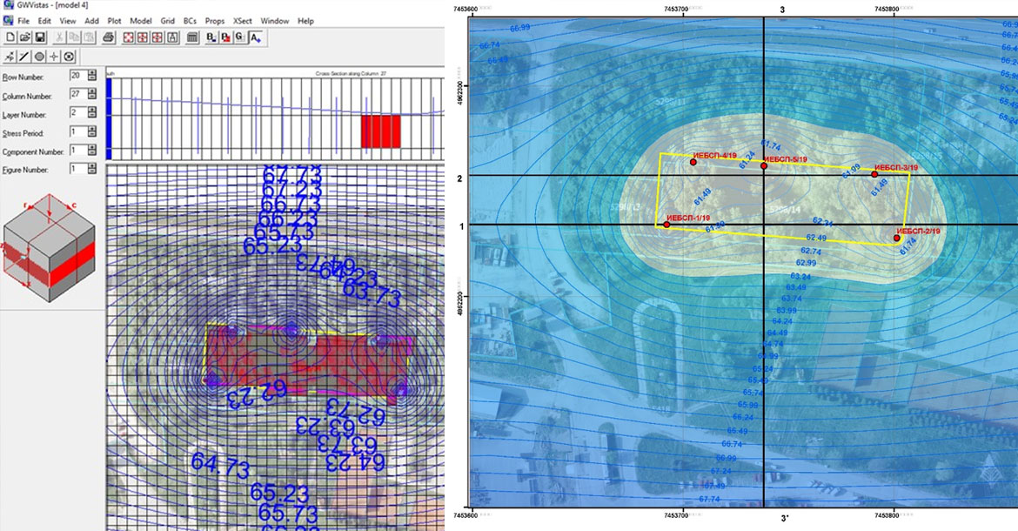Screen dimensions: 1018x531
Task: Open an existing model file
Action: 25,37
